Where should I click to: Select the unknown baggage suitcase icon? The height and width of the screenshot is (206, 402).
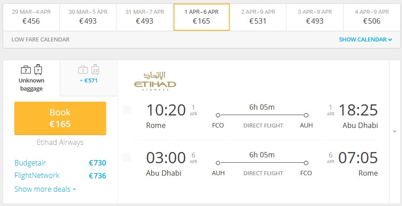38,70
